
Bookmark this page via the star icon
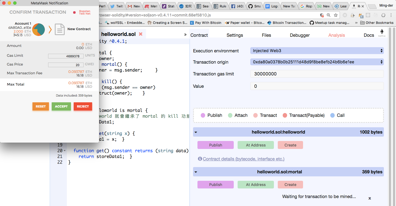click(336, 15)
